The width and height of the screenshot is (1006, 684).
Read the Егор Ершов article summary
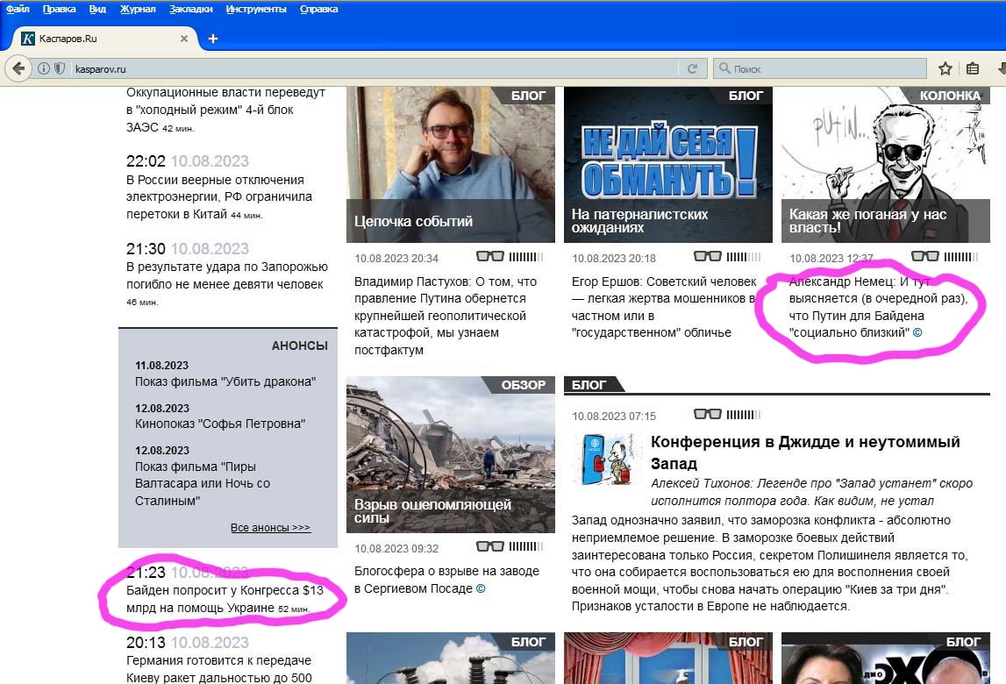point(664,307)
